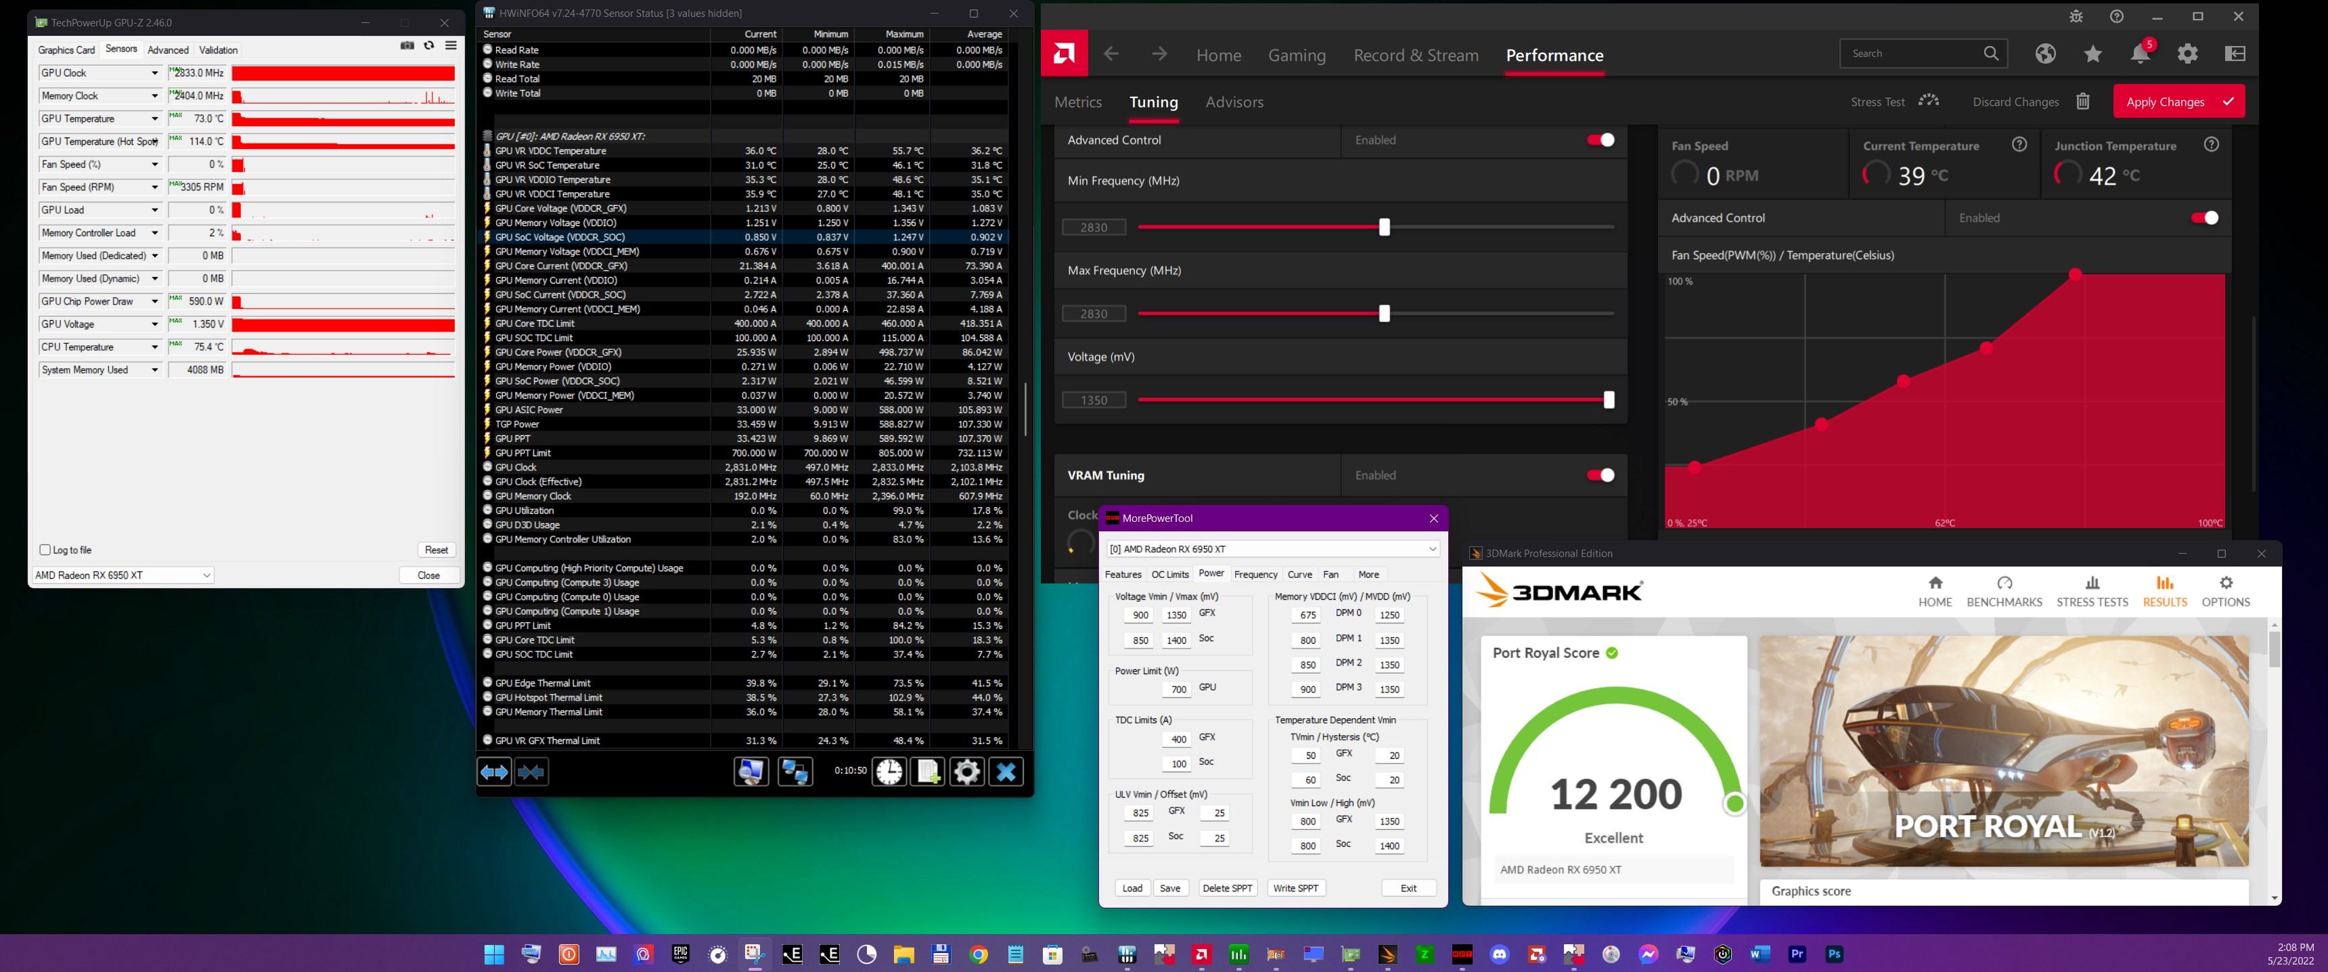Open GPU Clock sensor dropdown in GPU-Z
Image resolution: width=2328 pixels, height=972 pixels.
(x=154, y=73)
